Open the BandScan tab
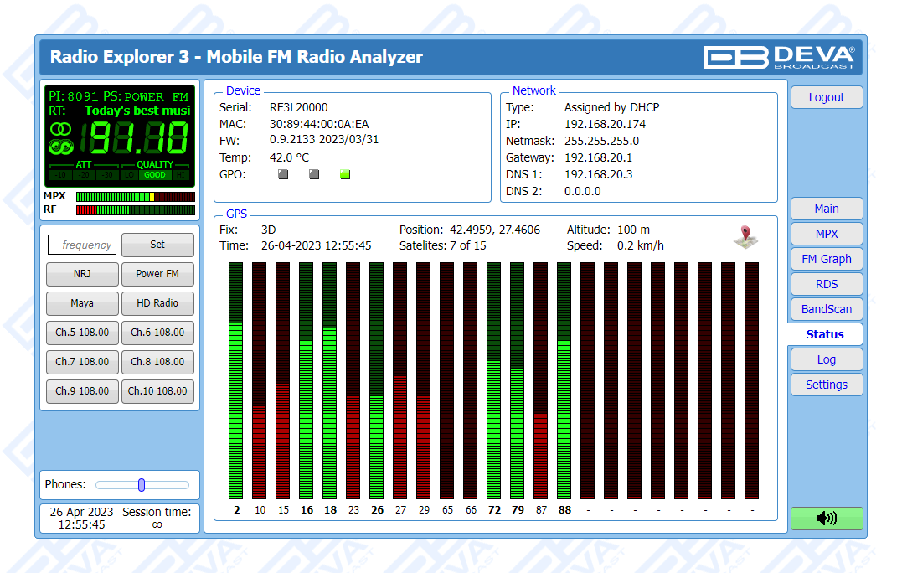902x573 pixels. click(x=826, y=309)
